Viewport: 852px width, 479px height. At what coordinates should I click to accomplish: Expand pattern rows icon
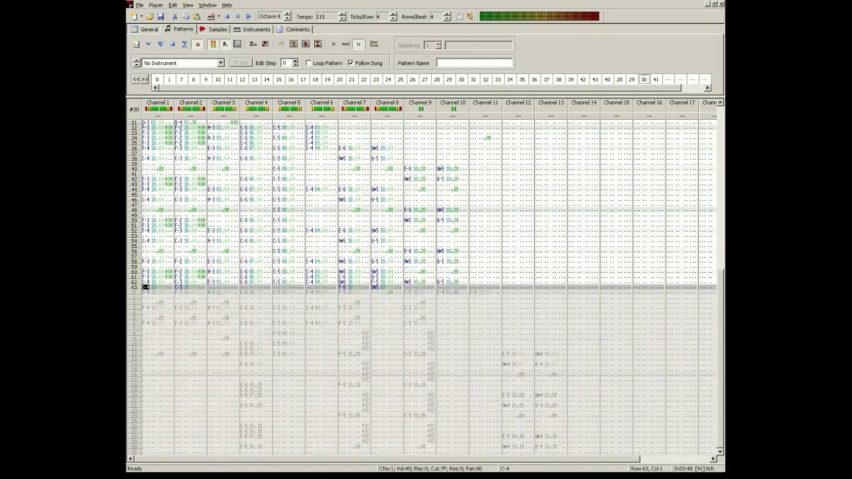pyautogui.click(x=306, y=45)
